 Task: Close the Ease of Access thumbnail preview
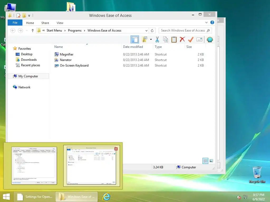pyautogui.click(x=116, y=149)
